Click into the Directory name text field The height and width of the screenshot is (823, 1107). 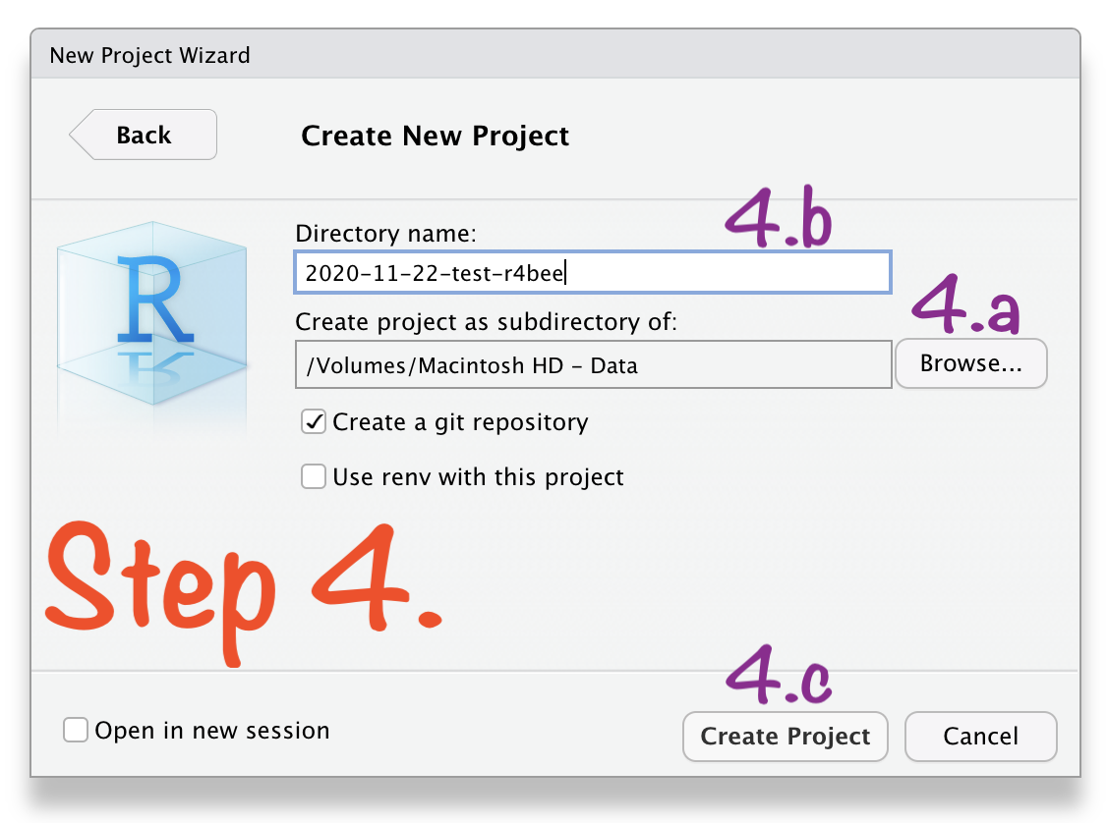(x=592, y=272)
